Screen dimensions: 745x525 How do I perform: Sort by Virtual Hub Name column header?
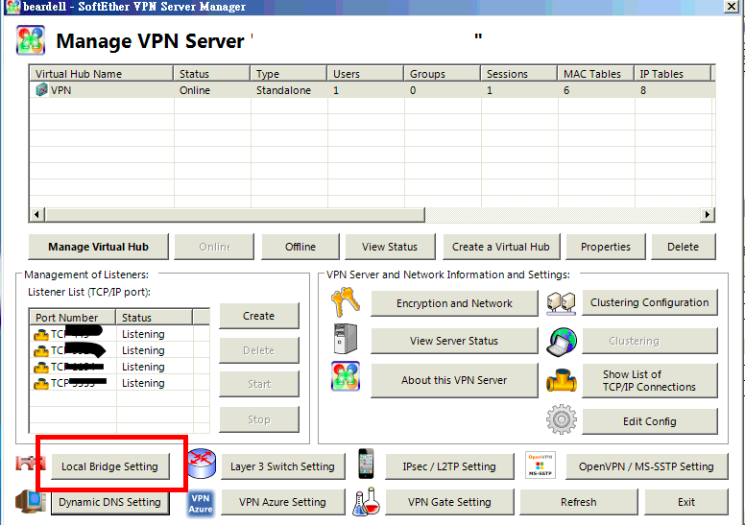tap(102, 74)
